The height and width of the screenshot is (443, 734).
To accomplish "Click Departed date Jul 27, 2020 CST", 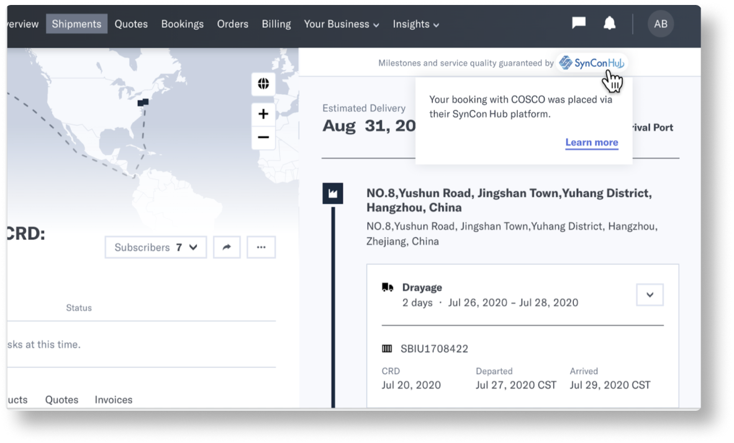I will pyautogui.click(x=516, y=385).
